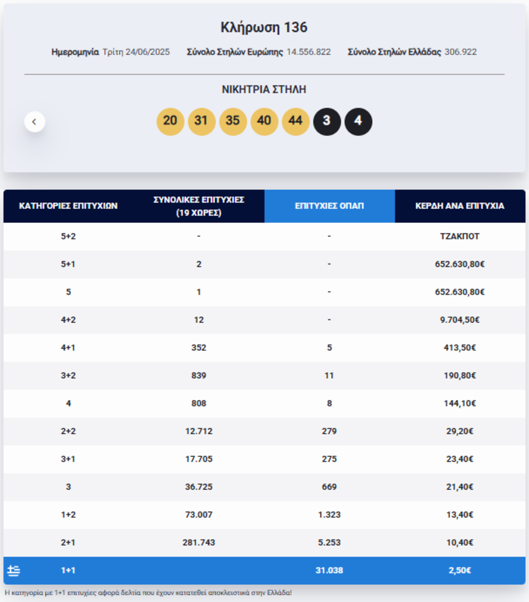
Task: Select black bonus ball number 3
Action: click(x=327, y=121)
